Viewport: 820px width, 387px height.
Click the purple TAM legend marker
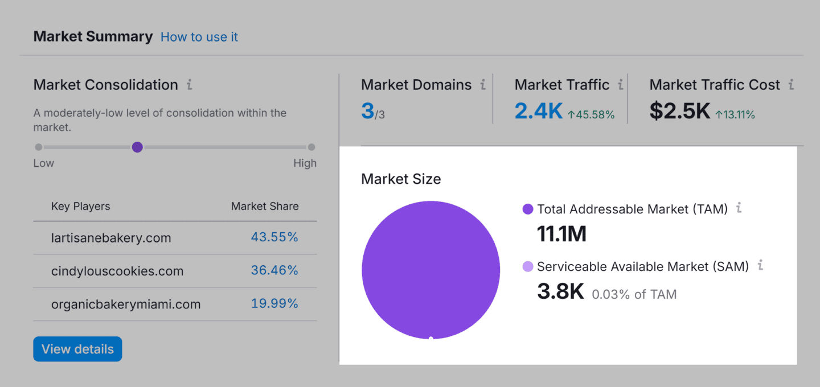(x=527, y=209)
